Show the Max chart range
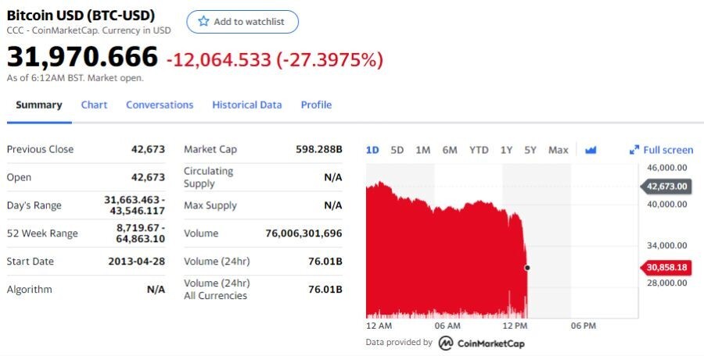The image size is (704, 356). pos(558,150)
